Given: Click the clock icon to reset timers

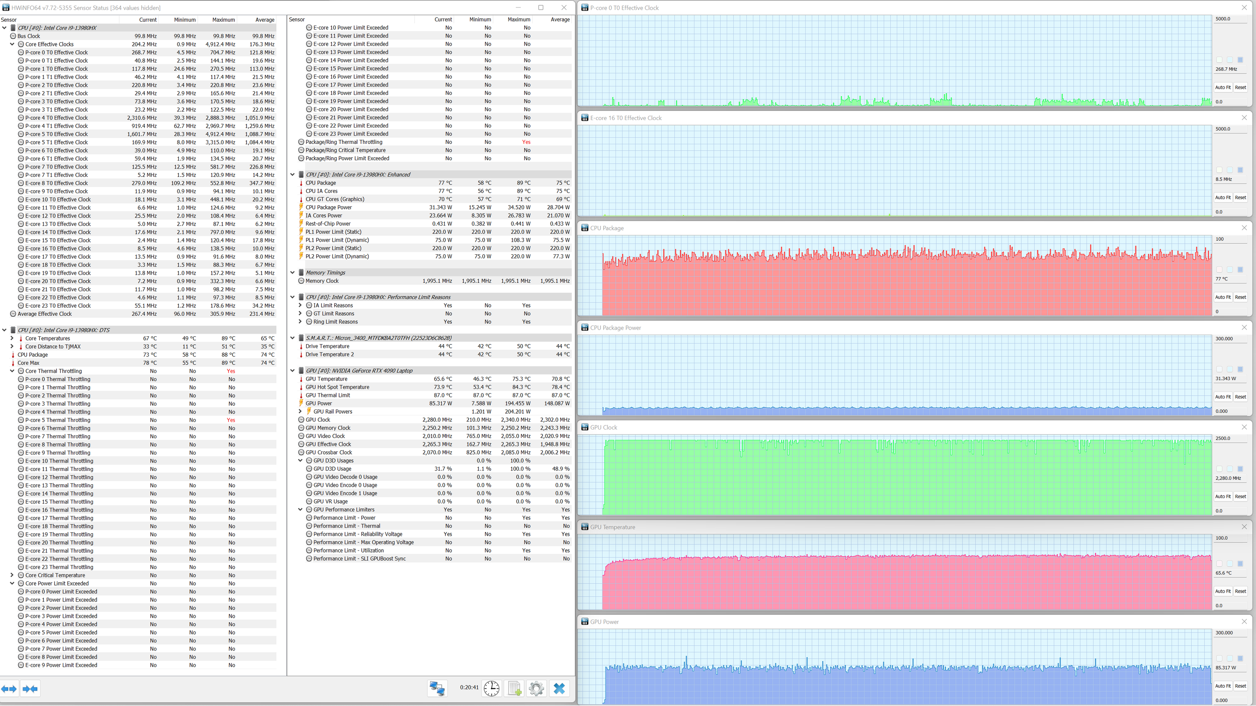Looking at the screenshot, I should click(491, 688).
